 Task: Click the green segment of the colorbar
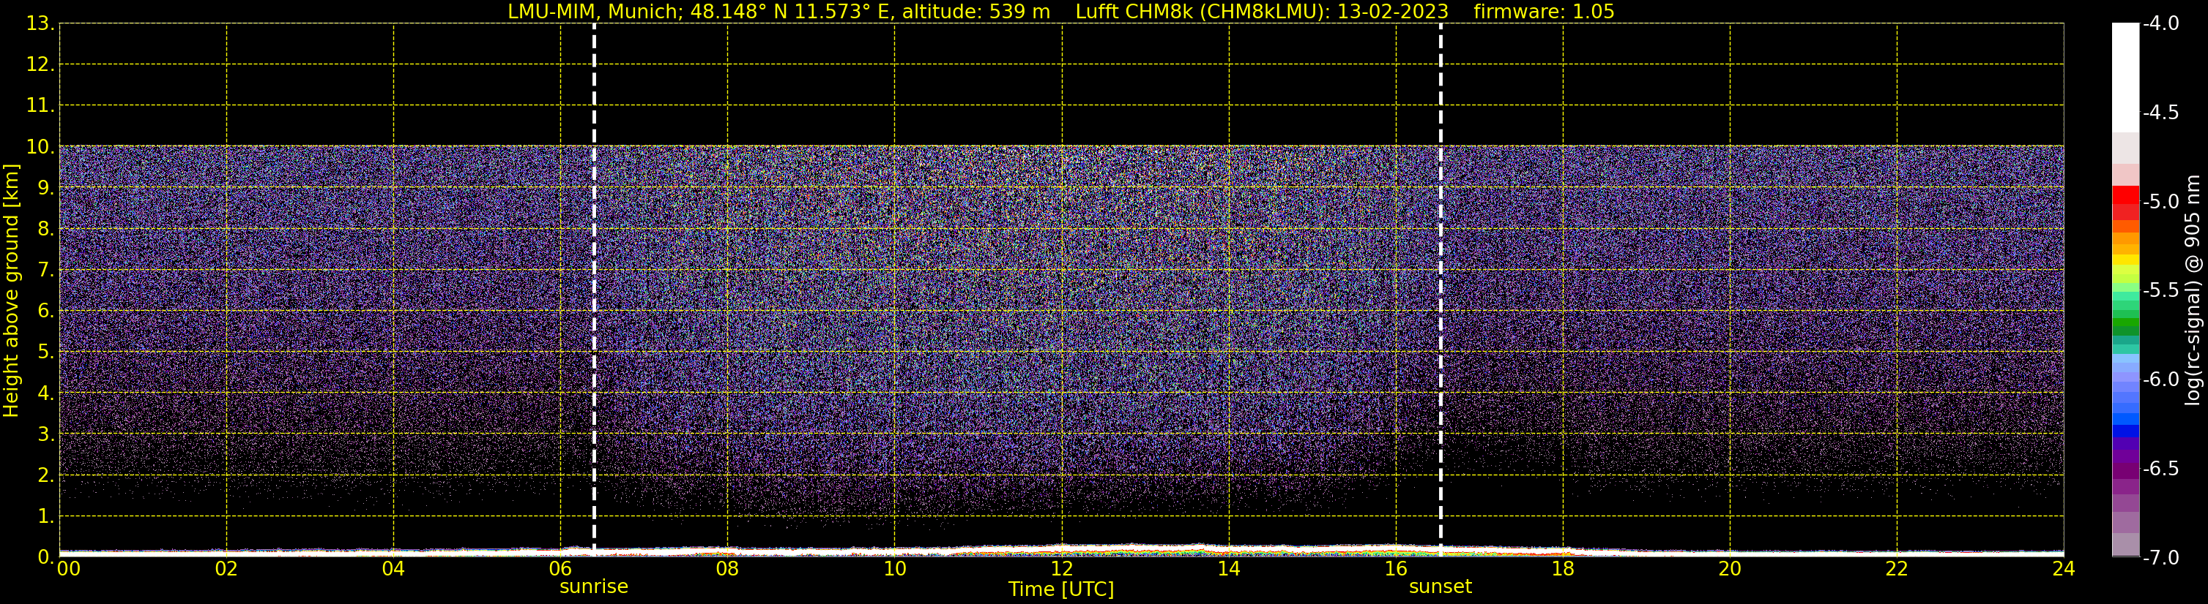tap(2126, 321)
